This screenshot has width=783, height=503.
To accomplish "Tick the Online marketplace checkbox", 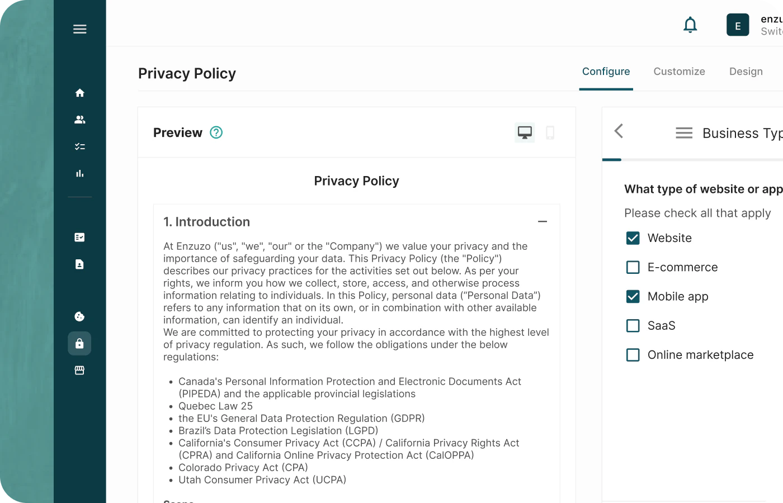I will pyautogui.click(x=633, y=355).
